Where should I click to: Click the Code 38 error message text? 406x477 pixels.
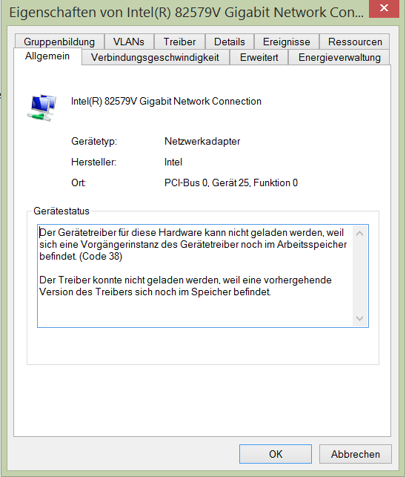pos(193,244)
